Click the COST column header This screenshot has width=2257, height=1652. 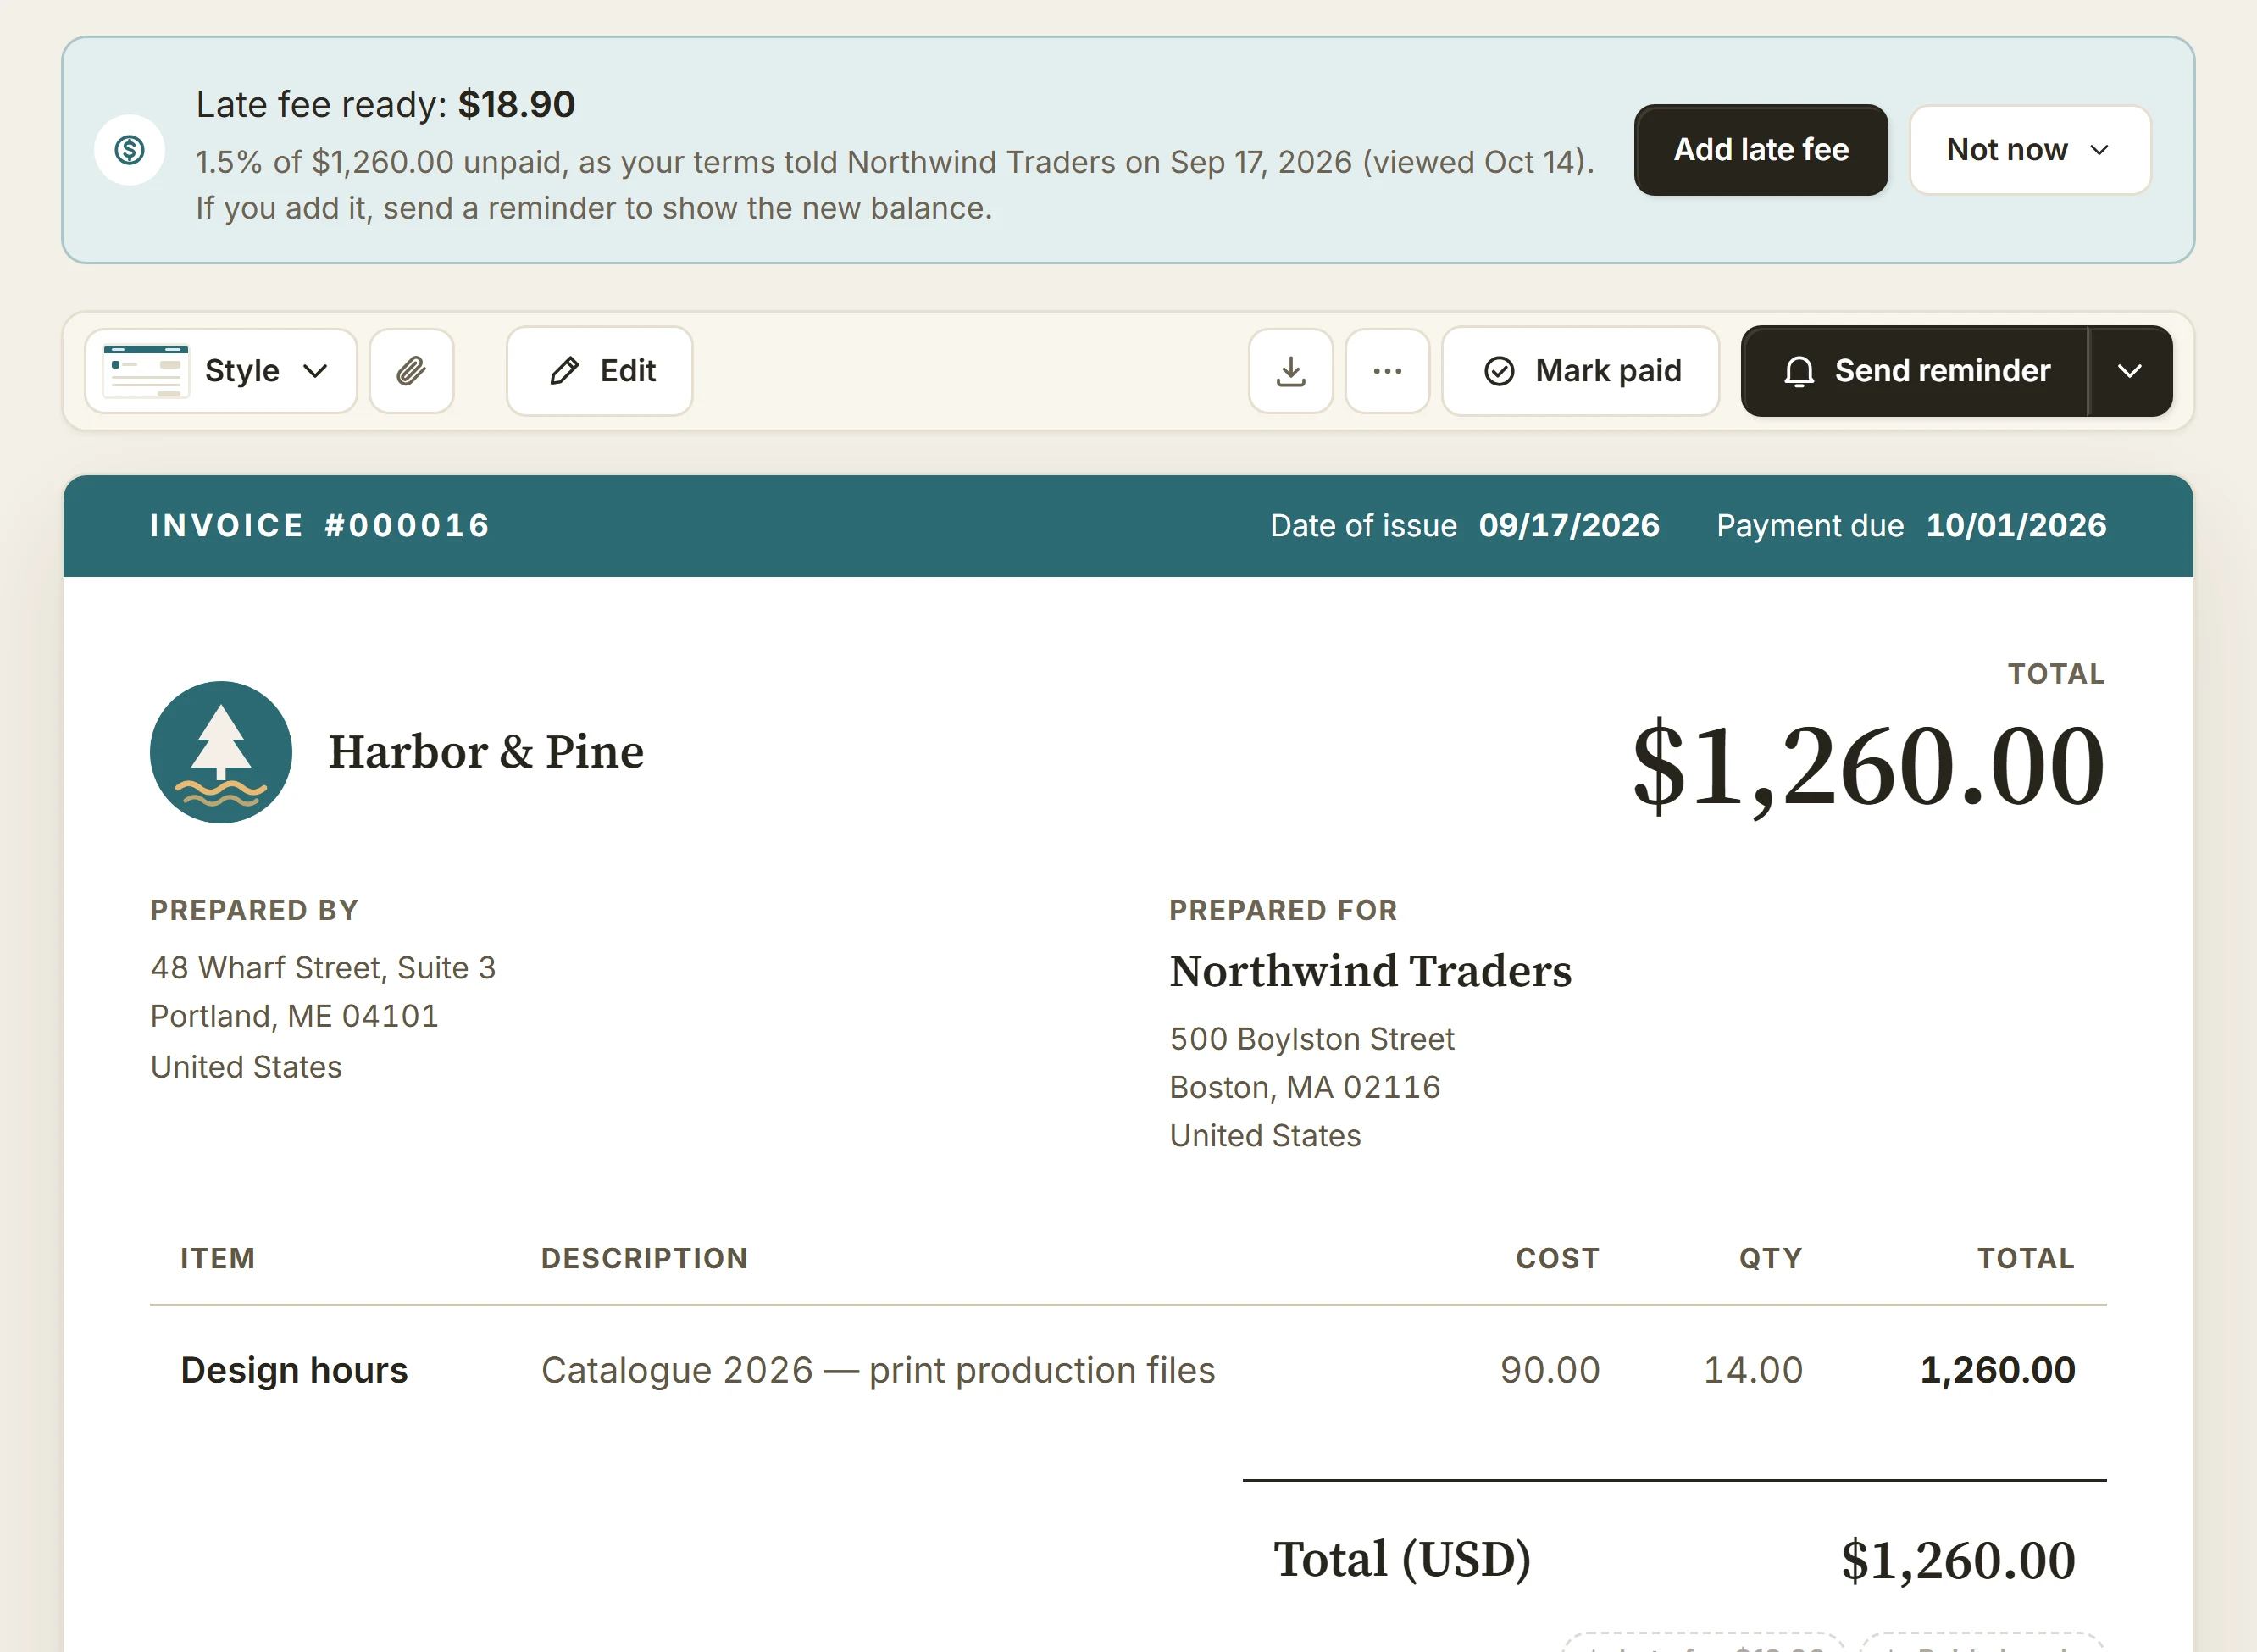coord(1557,1258)
